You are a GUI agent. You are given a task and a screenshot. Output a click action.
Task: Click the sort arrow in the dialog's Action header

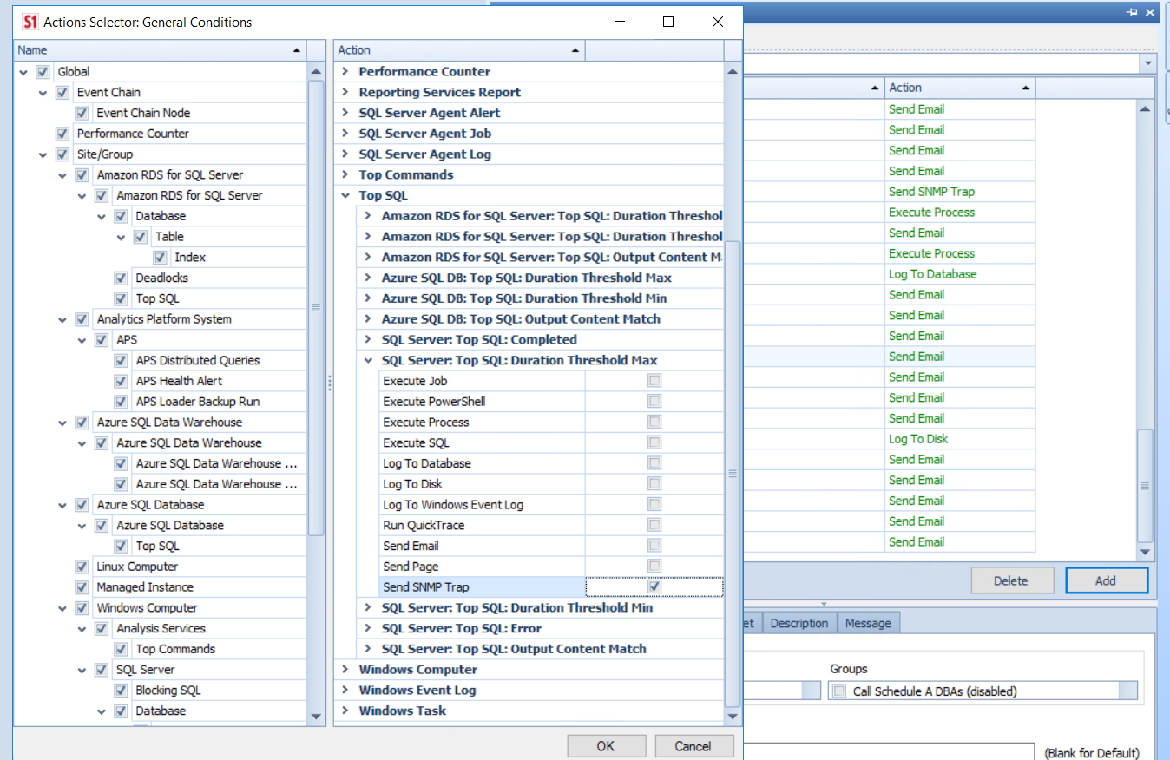575,50
